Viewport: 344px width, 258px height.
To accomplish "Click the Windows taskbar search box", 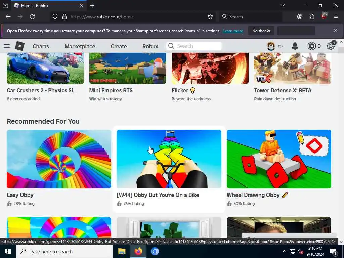I will click(x=64, y=251).
